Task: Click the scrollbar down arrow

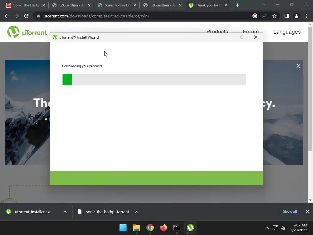Action: pos(310,200)
